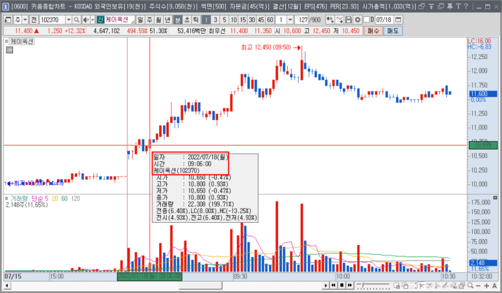
Task: Collapse the 케이옥션 price chart pane marker
Action: tap(6, 42)
